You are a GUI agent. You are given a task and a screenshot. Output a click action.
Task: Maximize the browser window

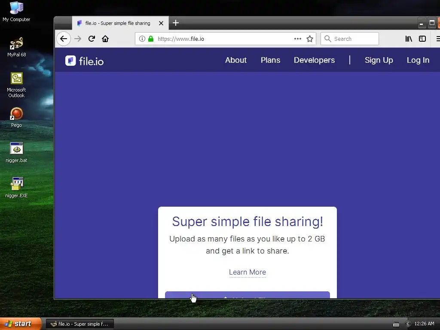click(432, 23)
